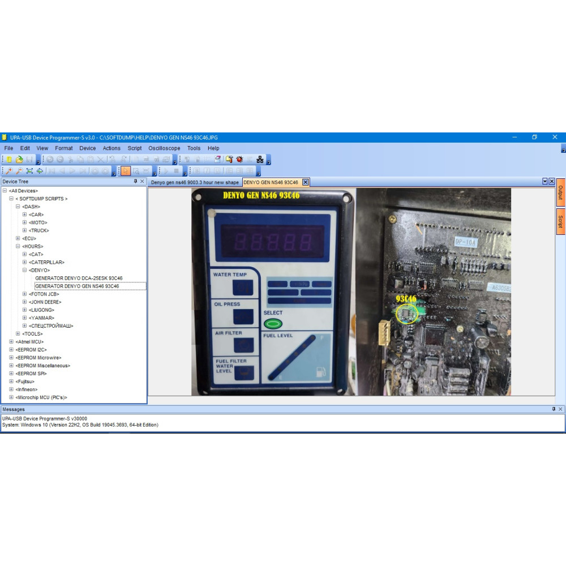
Task: Open the Edit menu
Action: click(25, 148)
